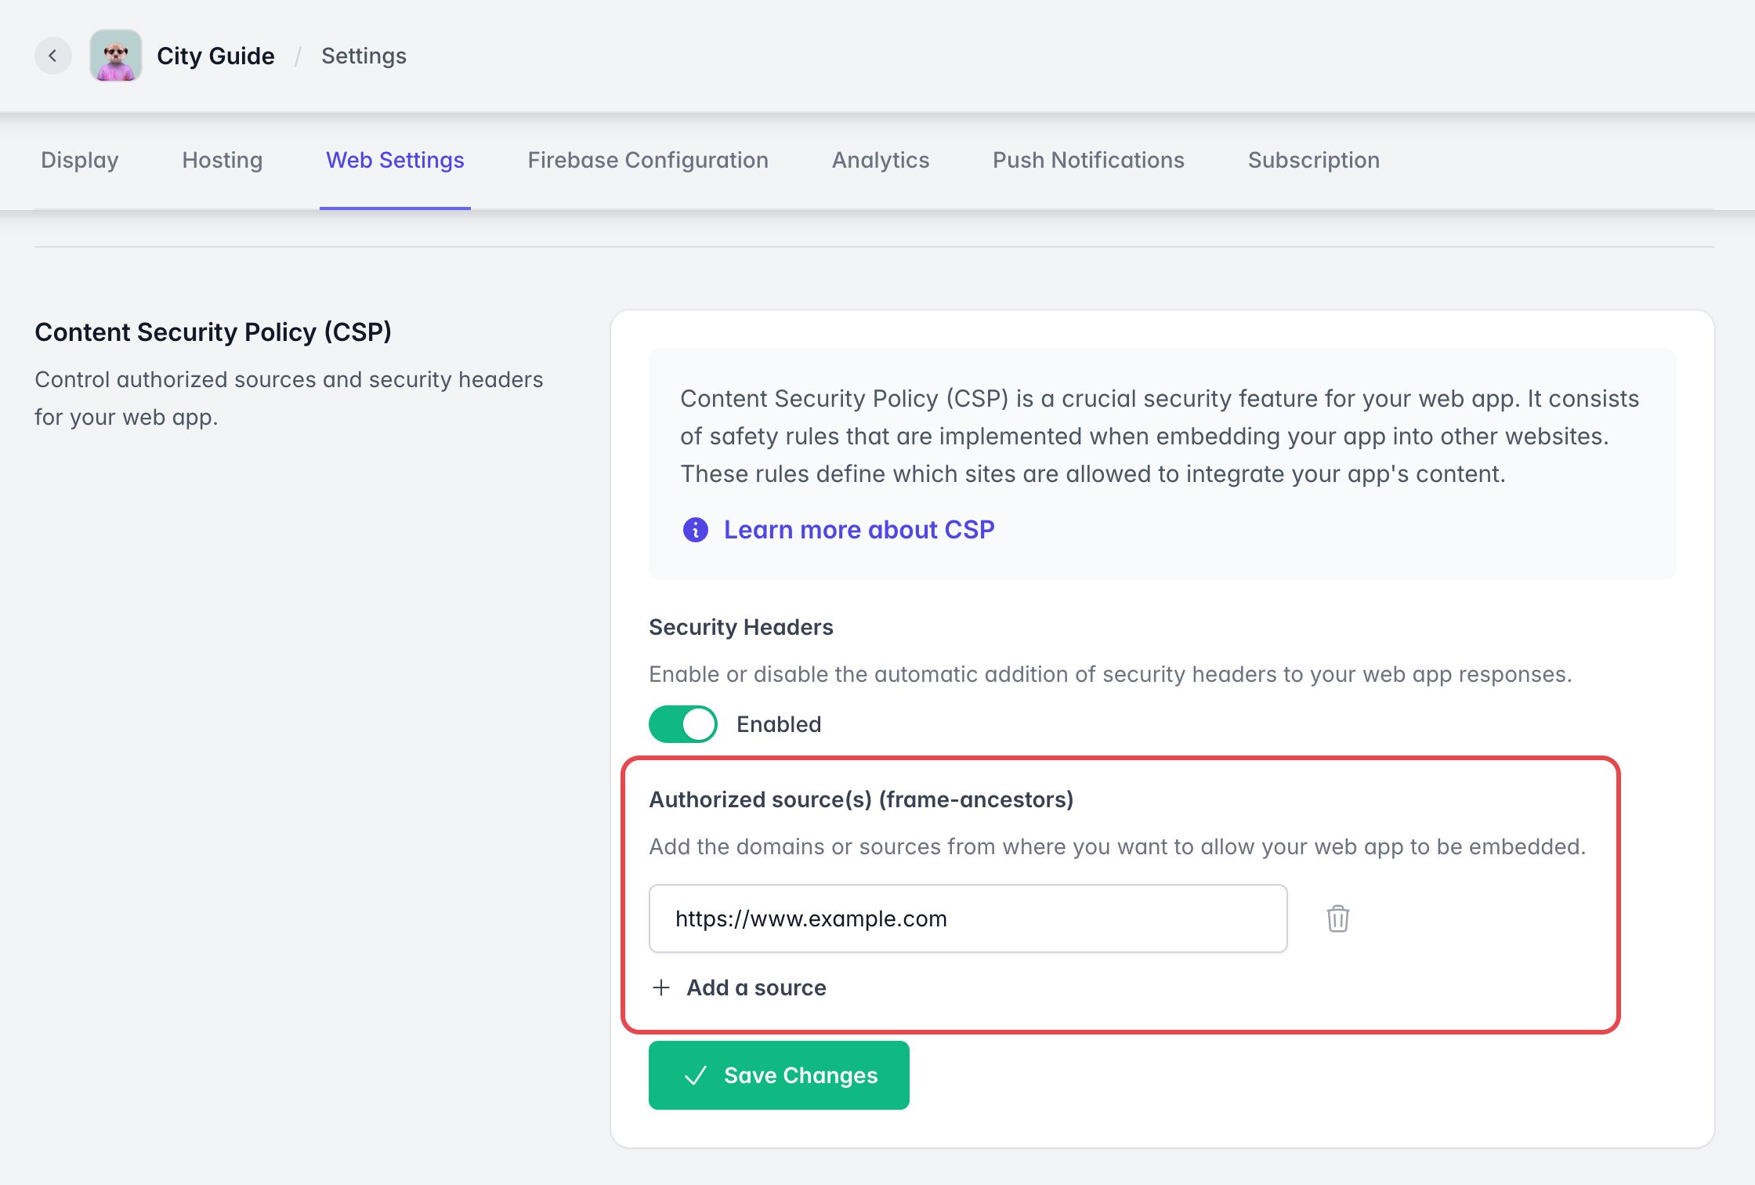Click the info icon beside Learn more about CSP

pyautogui.click(x=695, y=530)
